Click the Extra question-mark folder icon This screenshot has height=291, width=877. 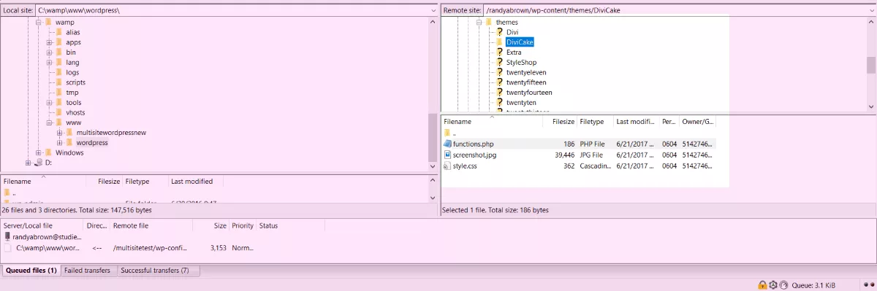[500, 53]
